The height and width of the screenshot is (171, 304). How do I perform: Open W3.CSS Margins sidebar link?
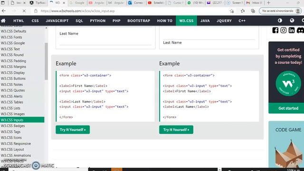tap(13, 66)
